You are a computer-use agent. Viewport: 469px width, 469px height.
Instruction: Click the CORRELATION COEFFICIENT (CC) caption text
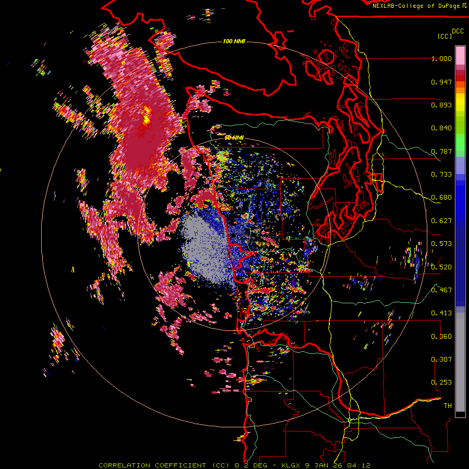pos(164,465)
